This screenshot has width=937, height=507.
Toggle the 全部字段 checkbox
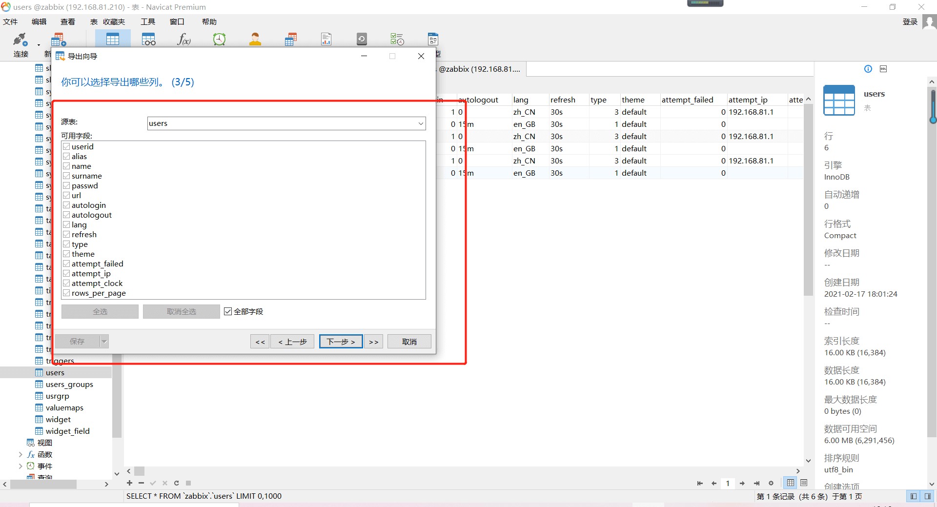click(227, 311)
